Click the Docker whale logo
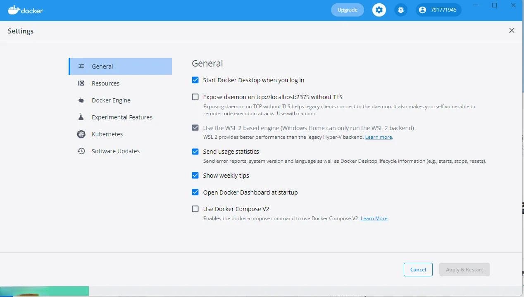524x297 pixels. click(25, 10)
